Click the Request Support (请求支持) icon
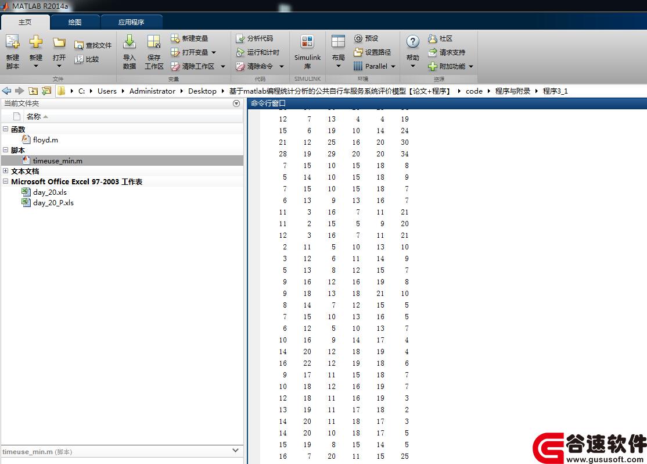The image size is (647, 464). point(433,52)
